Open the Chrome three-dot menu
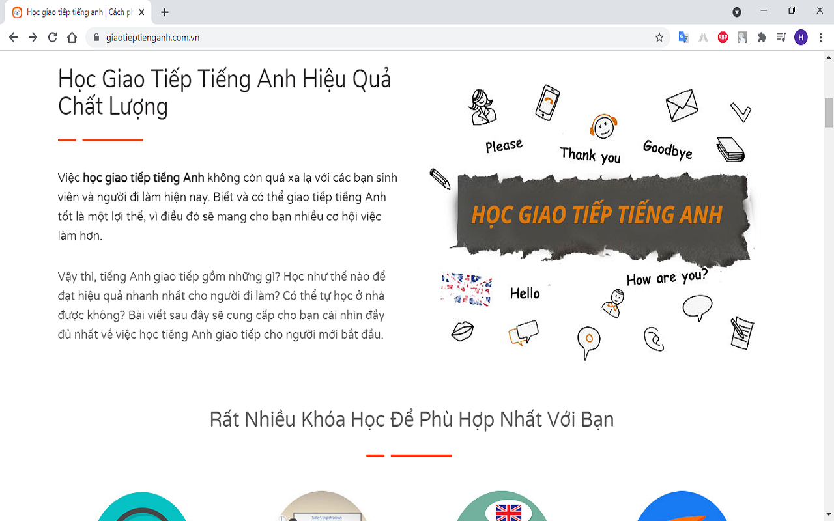Viewport: 834px width, 521px height. tap(820, 38)
